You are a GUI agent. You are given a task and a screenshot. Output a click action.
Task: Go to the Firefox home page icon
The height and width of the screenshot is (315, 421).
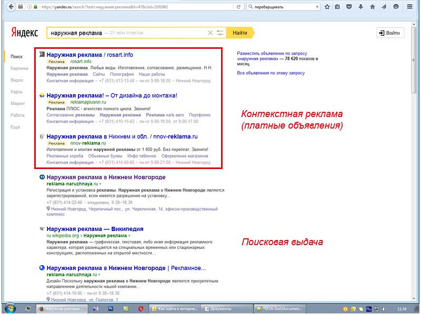click(x=373, y=7)
